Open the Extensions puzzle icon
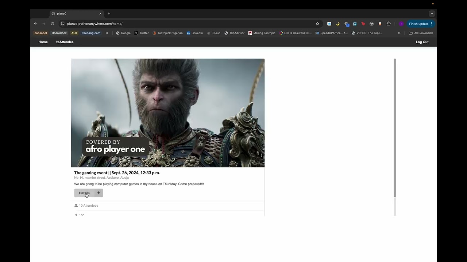The width and height of the screenshot is (467, 262). coord(389,24)
